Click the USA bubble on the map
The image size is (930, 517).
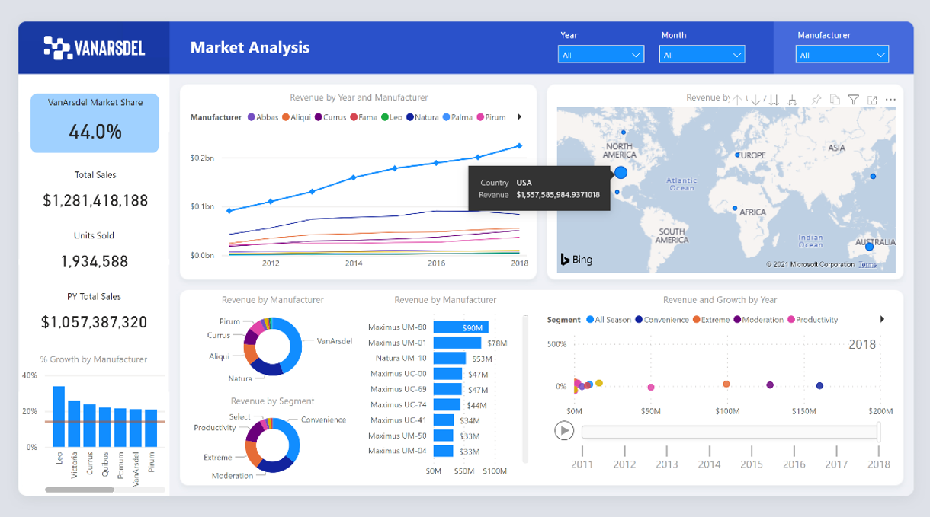(x=621, y=173)
